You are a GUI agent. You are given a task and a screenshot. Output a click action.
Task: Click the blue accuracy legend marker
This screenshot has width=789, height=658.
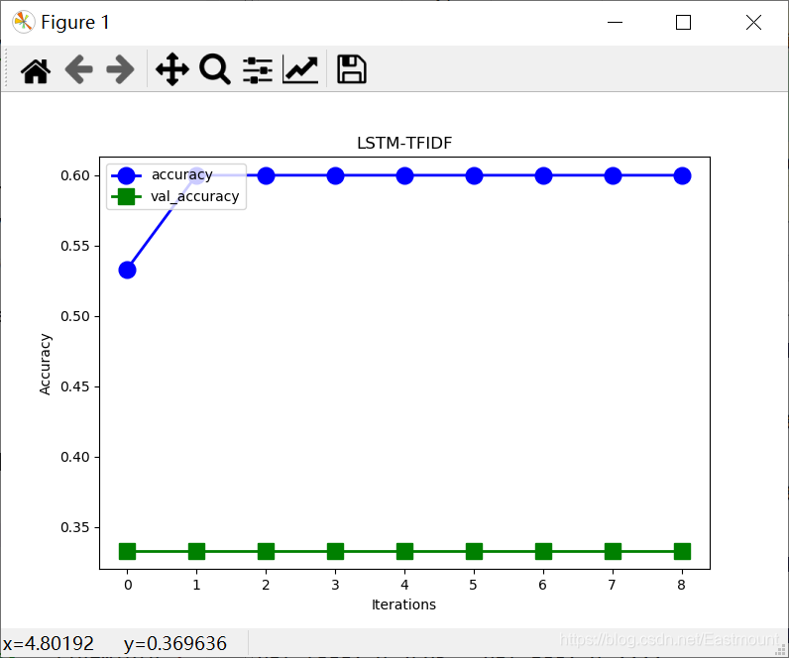pyautogui.click(x=126, y=175)
